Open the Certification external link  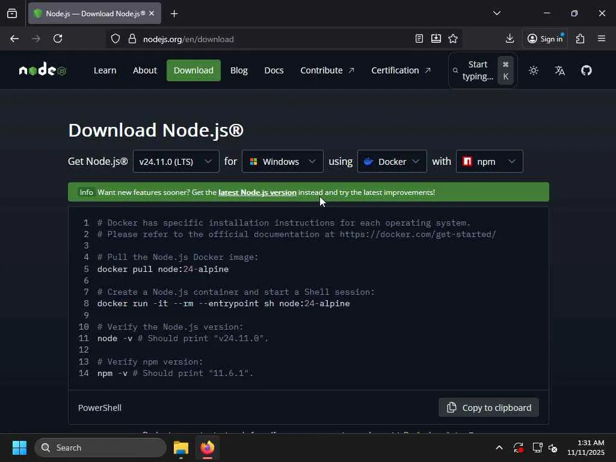click(401, 70)
